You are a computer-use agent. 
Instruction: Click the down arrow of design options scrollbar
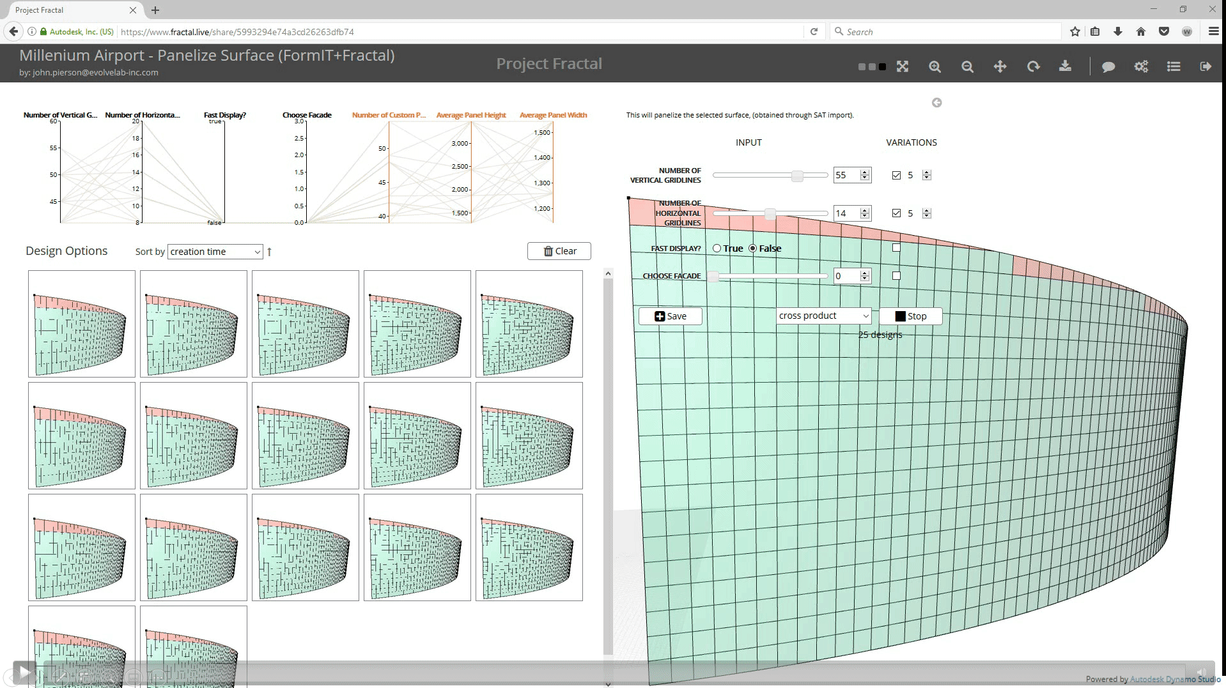608,684
